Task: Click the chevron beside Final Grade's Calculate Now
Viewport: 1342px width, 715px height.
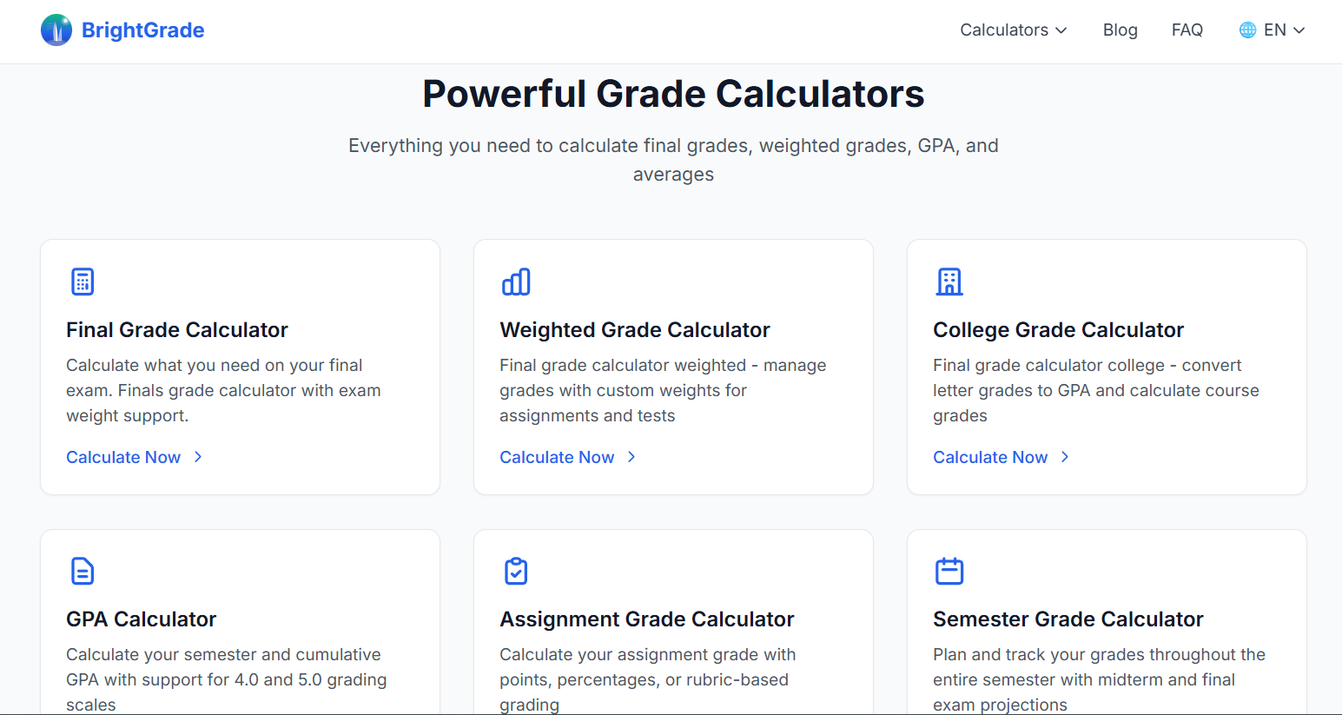Action: [x=198, y=456]
